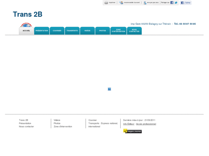
Task: Open the Info Éditeur link
Action: coord(129,124)
